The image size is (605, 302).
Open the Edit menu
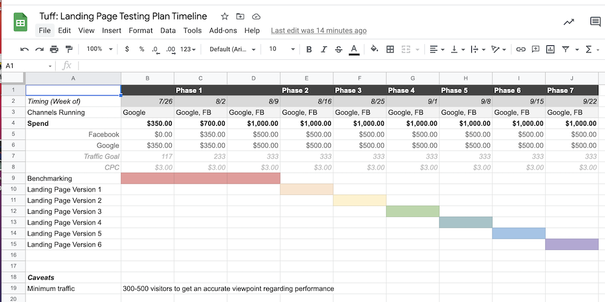tap(65, 30)
